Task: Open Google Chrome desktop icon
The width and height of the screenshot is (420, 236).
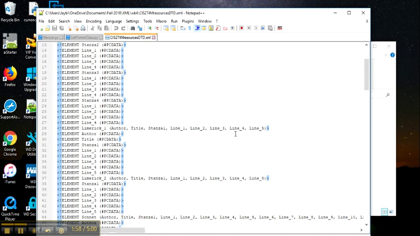Action: pos(10,144)
